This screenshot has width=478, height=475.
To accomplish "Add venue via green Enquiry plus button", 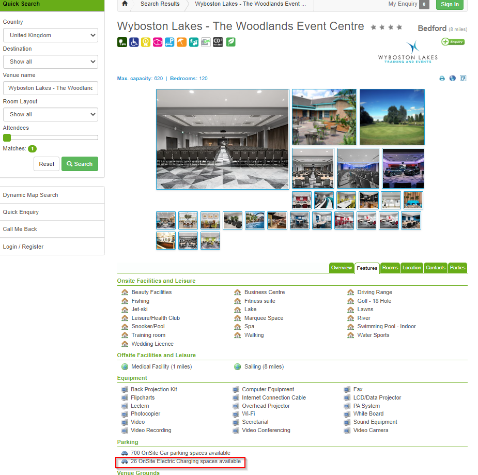I will click(x=453, y=42).
